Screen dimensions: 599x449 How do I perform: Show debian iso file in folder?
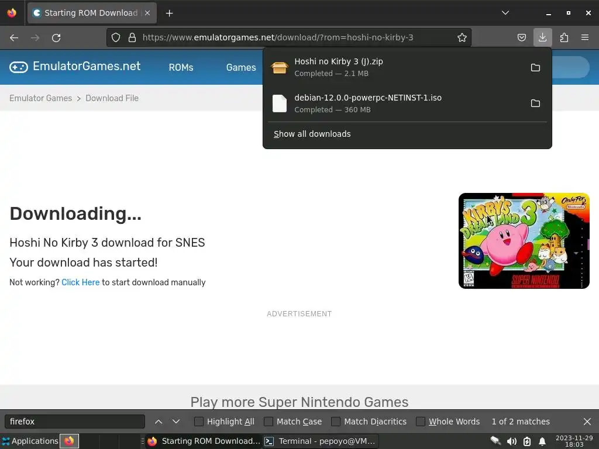point(535,103)
